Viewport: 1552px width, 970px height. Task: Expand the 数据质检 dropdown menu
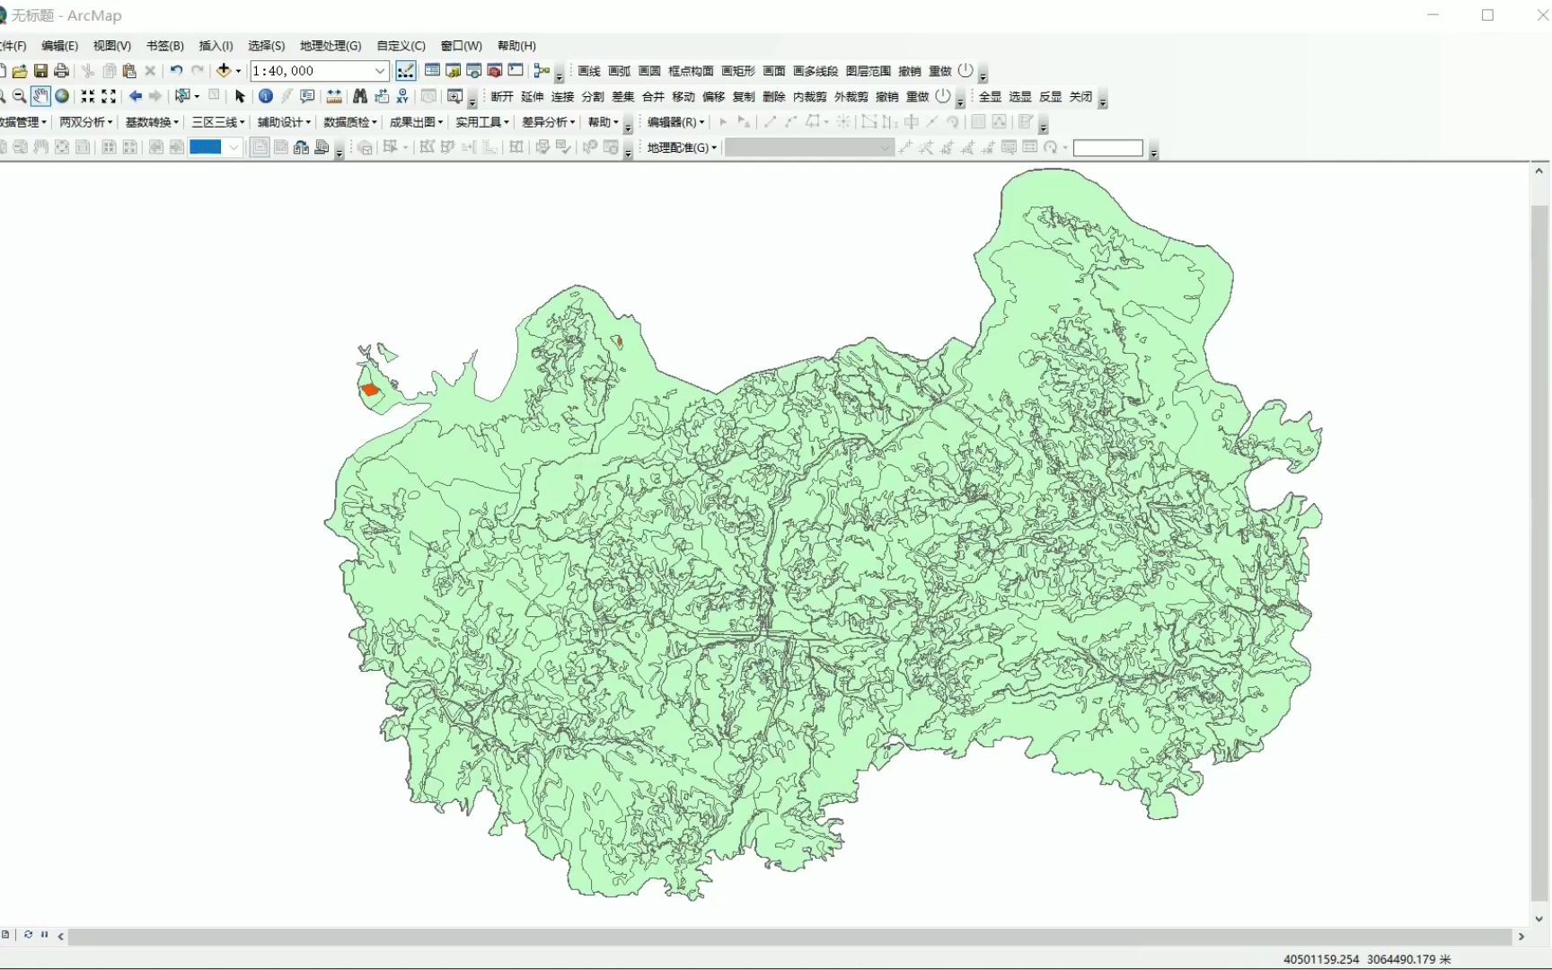[350, 122]
